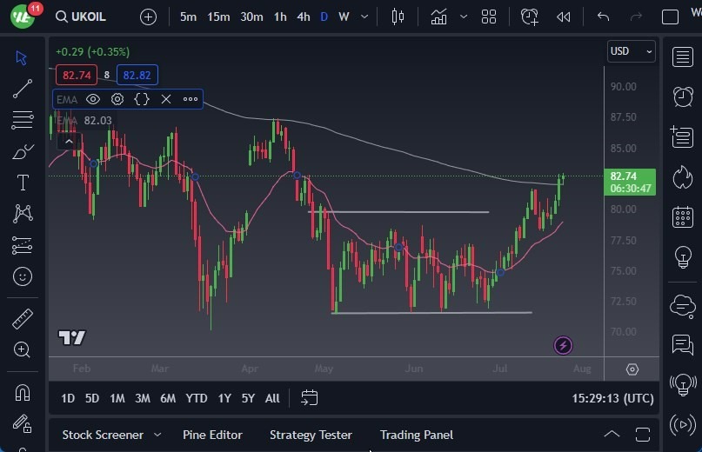Open the watchlist panel icon
This screenshot has width=702, height=452.
click(x=683, y=56)
